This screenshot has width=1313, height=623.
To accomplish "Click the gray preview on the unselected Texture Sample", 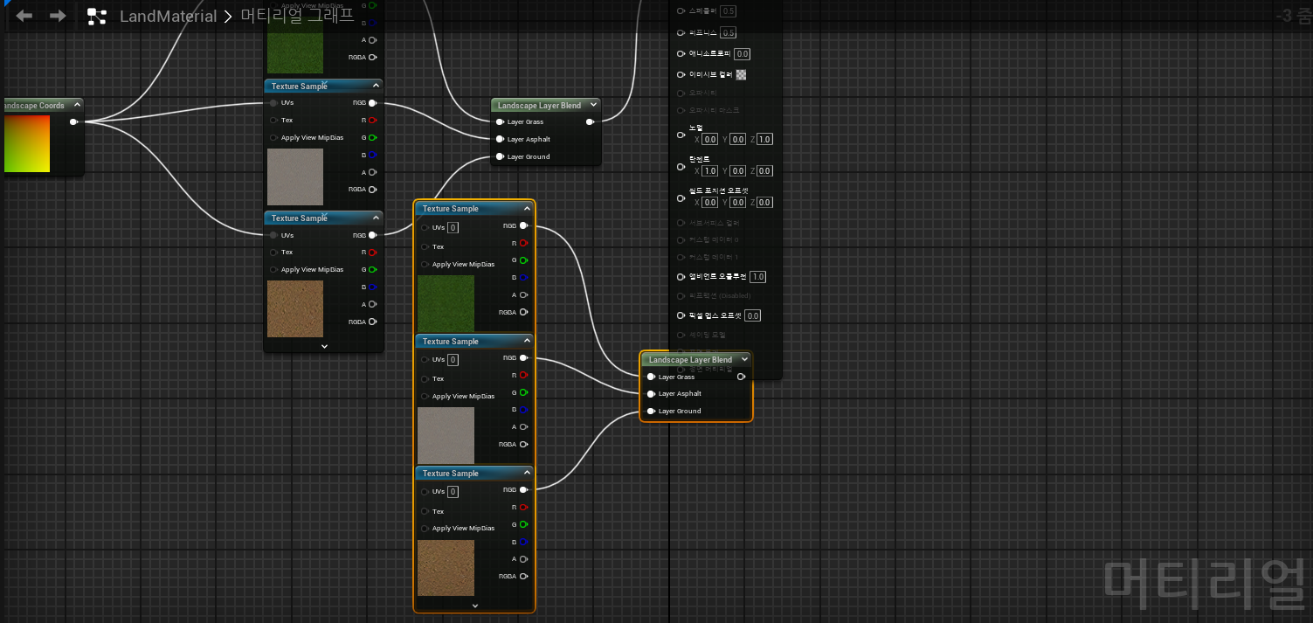I will click(x=295, y=177).
